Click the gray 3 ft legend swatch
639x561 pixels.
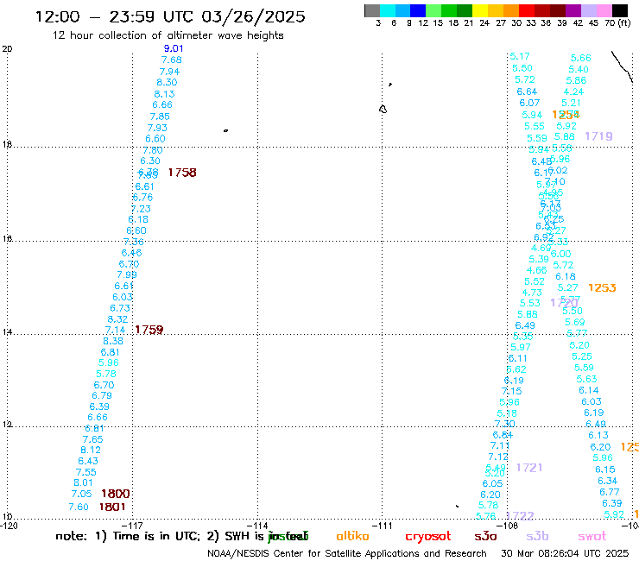372,10
